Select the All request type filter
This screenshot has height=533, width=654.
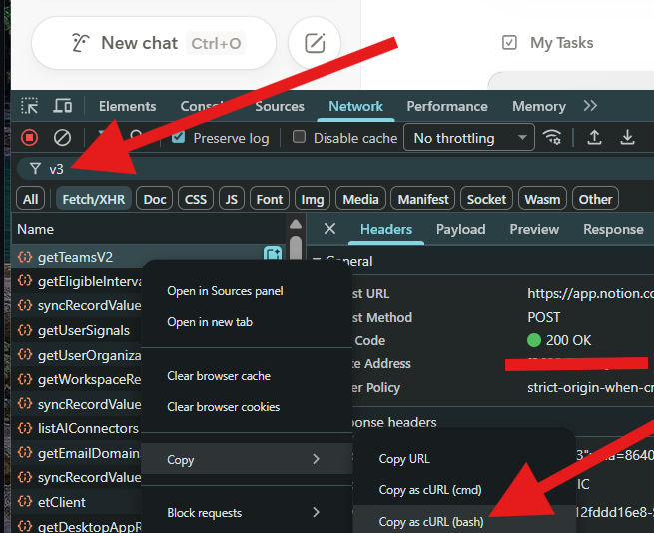click(x=30, y=199)
